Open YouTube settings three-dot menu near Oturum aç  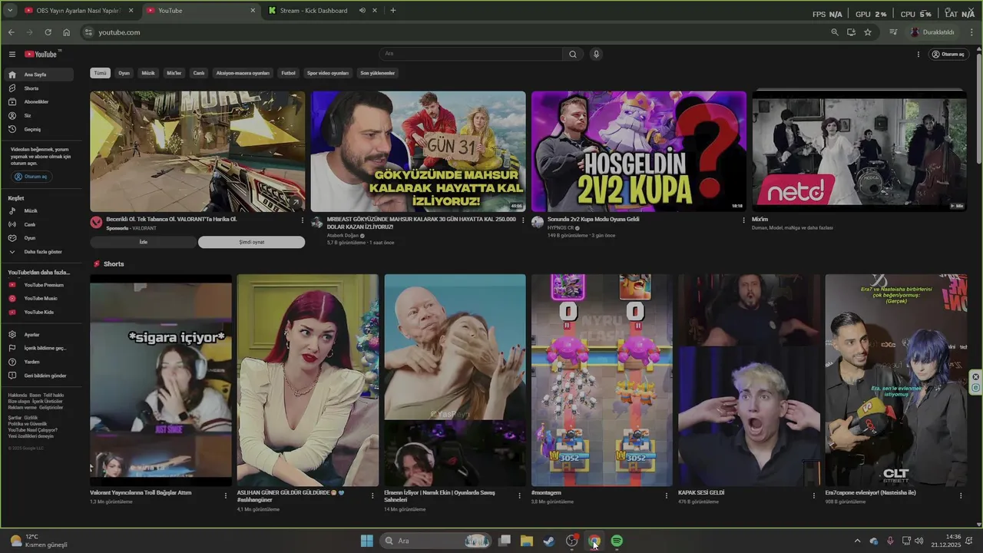coord(918,54)
